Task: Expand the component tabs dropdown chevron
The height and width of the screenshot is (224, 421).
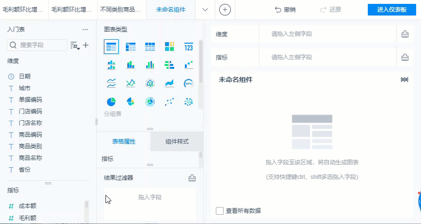Action: tap(205, 10)
